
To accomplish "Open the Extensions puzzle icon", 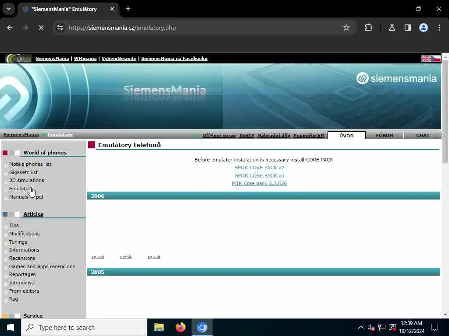I will 368,28.
